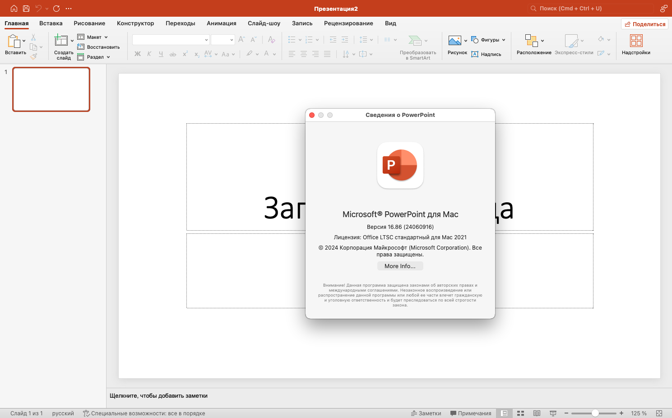Open the Вставка ribbon tab
The width and height of the screenshot is (672, 418).
tap(51, 23)
